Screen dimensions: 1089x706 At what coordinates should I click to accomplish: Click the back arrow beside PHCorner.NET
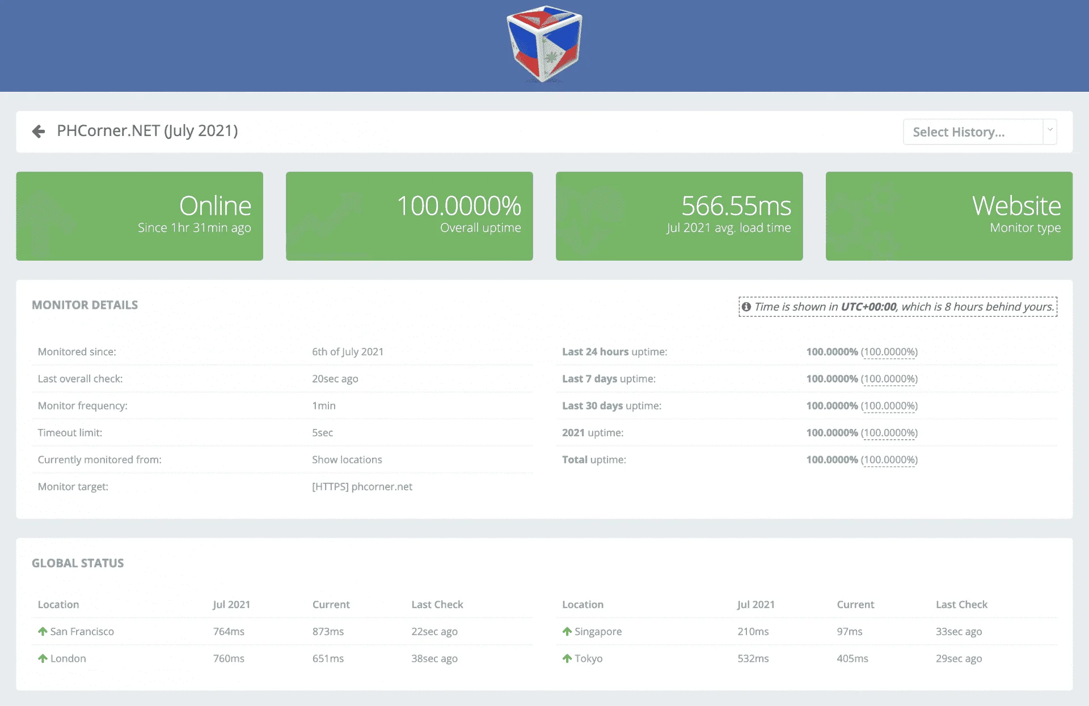[x=39, y=131]
